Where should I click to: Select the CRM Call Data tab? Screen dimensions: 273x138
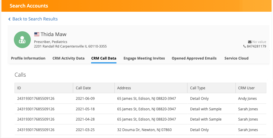click(104, 58)
